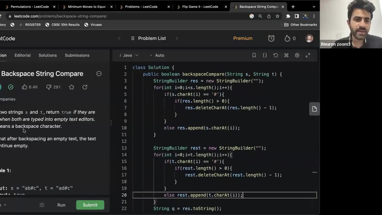Add problem to favorites star
The height and width of the screenshot is (215, 382).
click(72, 87)
